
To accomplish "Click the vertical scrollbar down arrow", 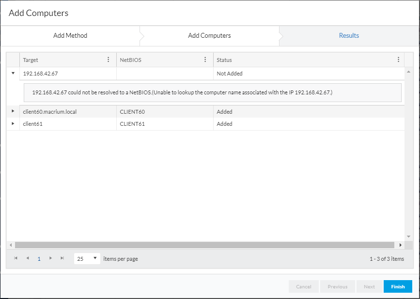I will click(408, 237).
